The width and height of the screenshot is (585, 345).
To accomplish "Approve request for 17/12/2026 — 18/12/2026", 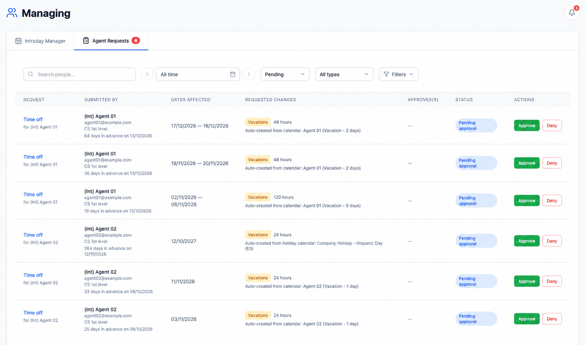I will [527, 125].
